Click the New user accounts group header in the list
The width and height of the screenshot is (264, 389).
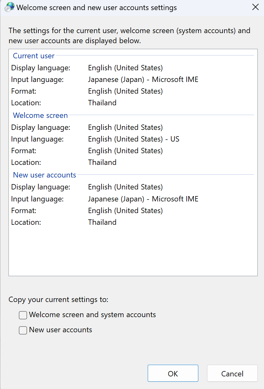[x=45, y=175]
